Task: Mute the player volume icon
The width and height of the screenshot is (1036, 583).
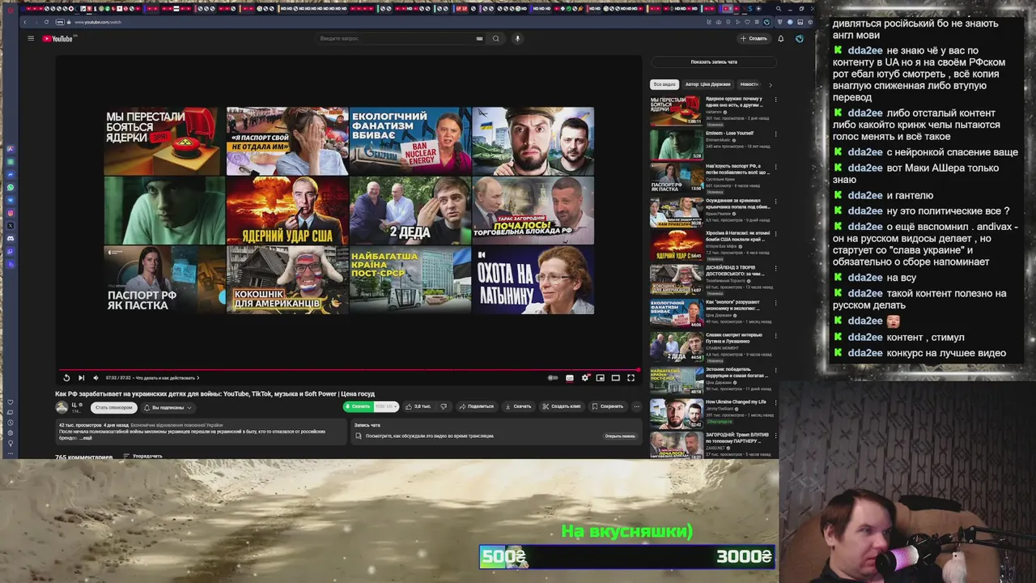Action: 96,377
